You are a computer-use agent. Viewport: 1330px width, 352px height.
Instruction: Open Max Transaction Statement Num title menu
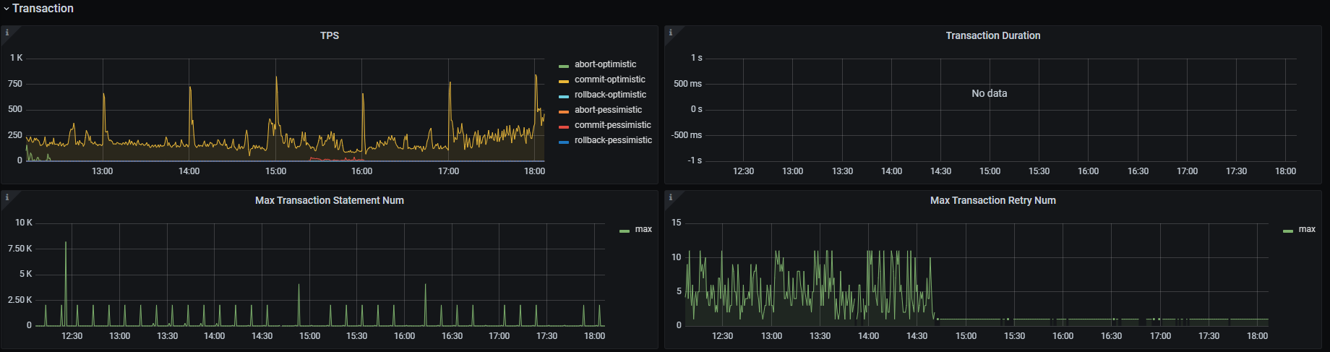click(330, 200)
